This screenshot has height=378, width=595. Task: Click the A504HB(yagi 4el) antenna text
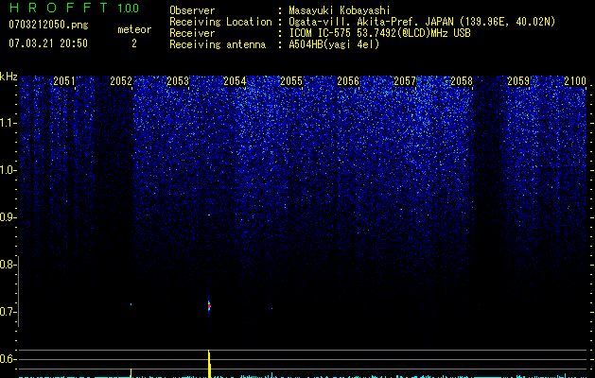coord(334,44)
